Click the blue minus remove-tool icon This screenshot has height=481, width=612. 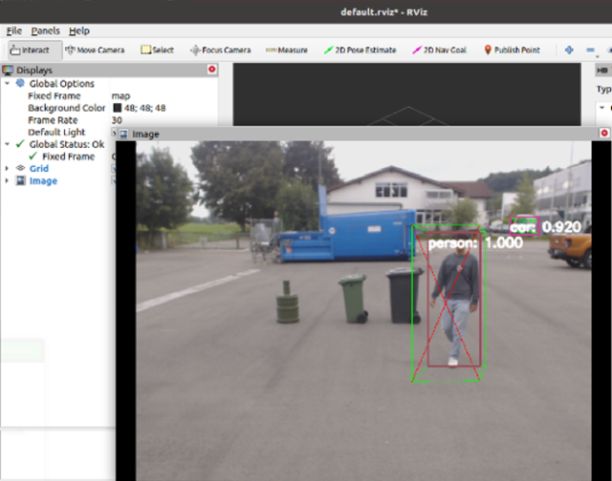[591, 50]
